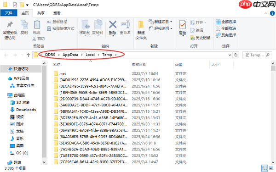Click Copy path (复制路径)
Viewport: 276px width, 172px height.
point(57,22)
